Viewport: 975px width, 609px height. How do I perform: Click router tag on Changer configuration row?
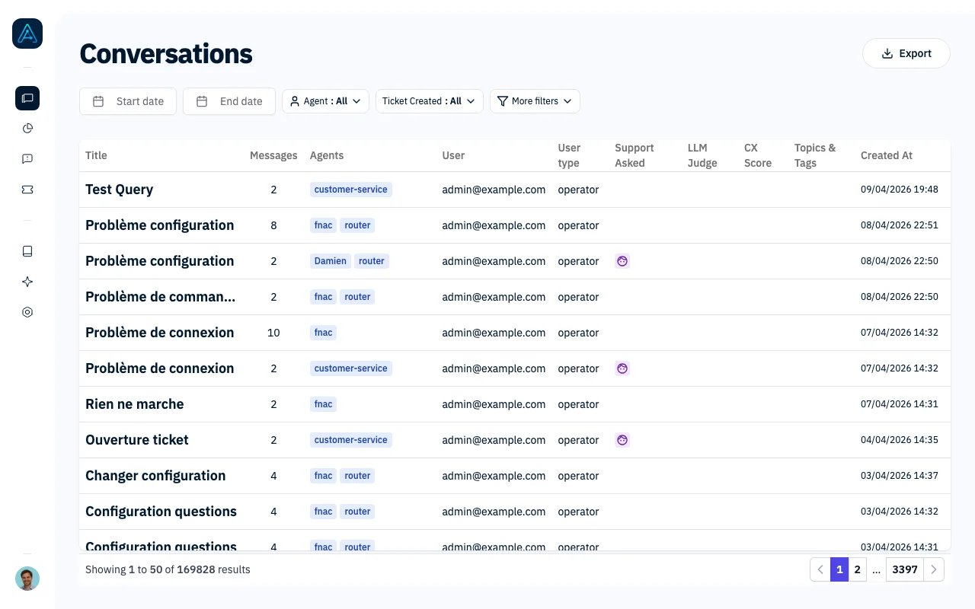(357, 476)
